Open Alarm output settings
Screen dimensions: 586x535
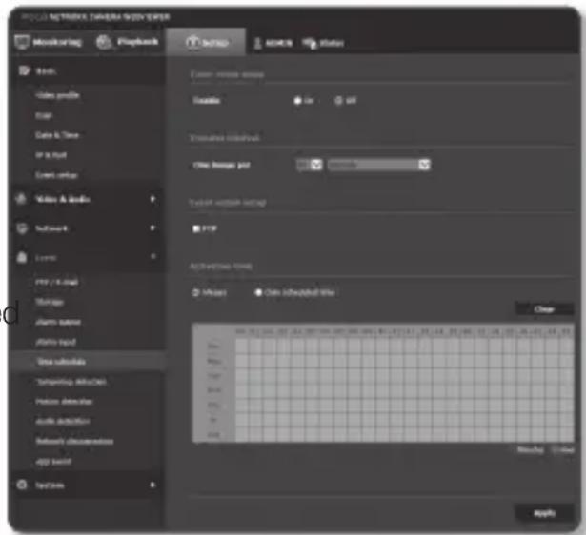pos(58,322)
